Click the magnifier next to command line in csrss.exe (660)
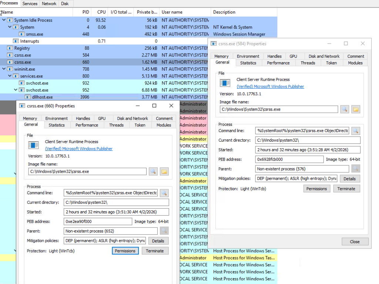The width and height of the screenshot is (379, 284). coord(164,193)
